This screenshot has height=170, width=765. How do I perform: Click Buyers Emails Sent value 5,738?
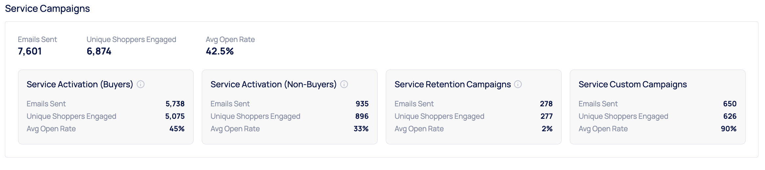[x=175, y=104]
